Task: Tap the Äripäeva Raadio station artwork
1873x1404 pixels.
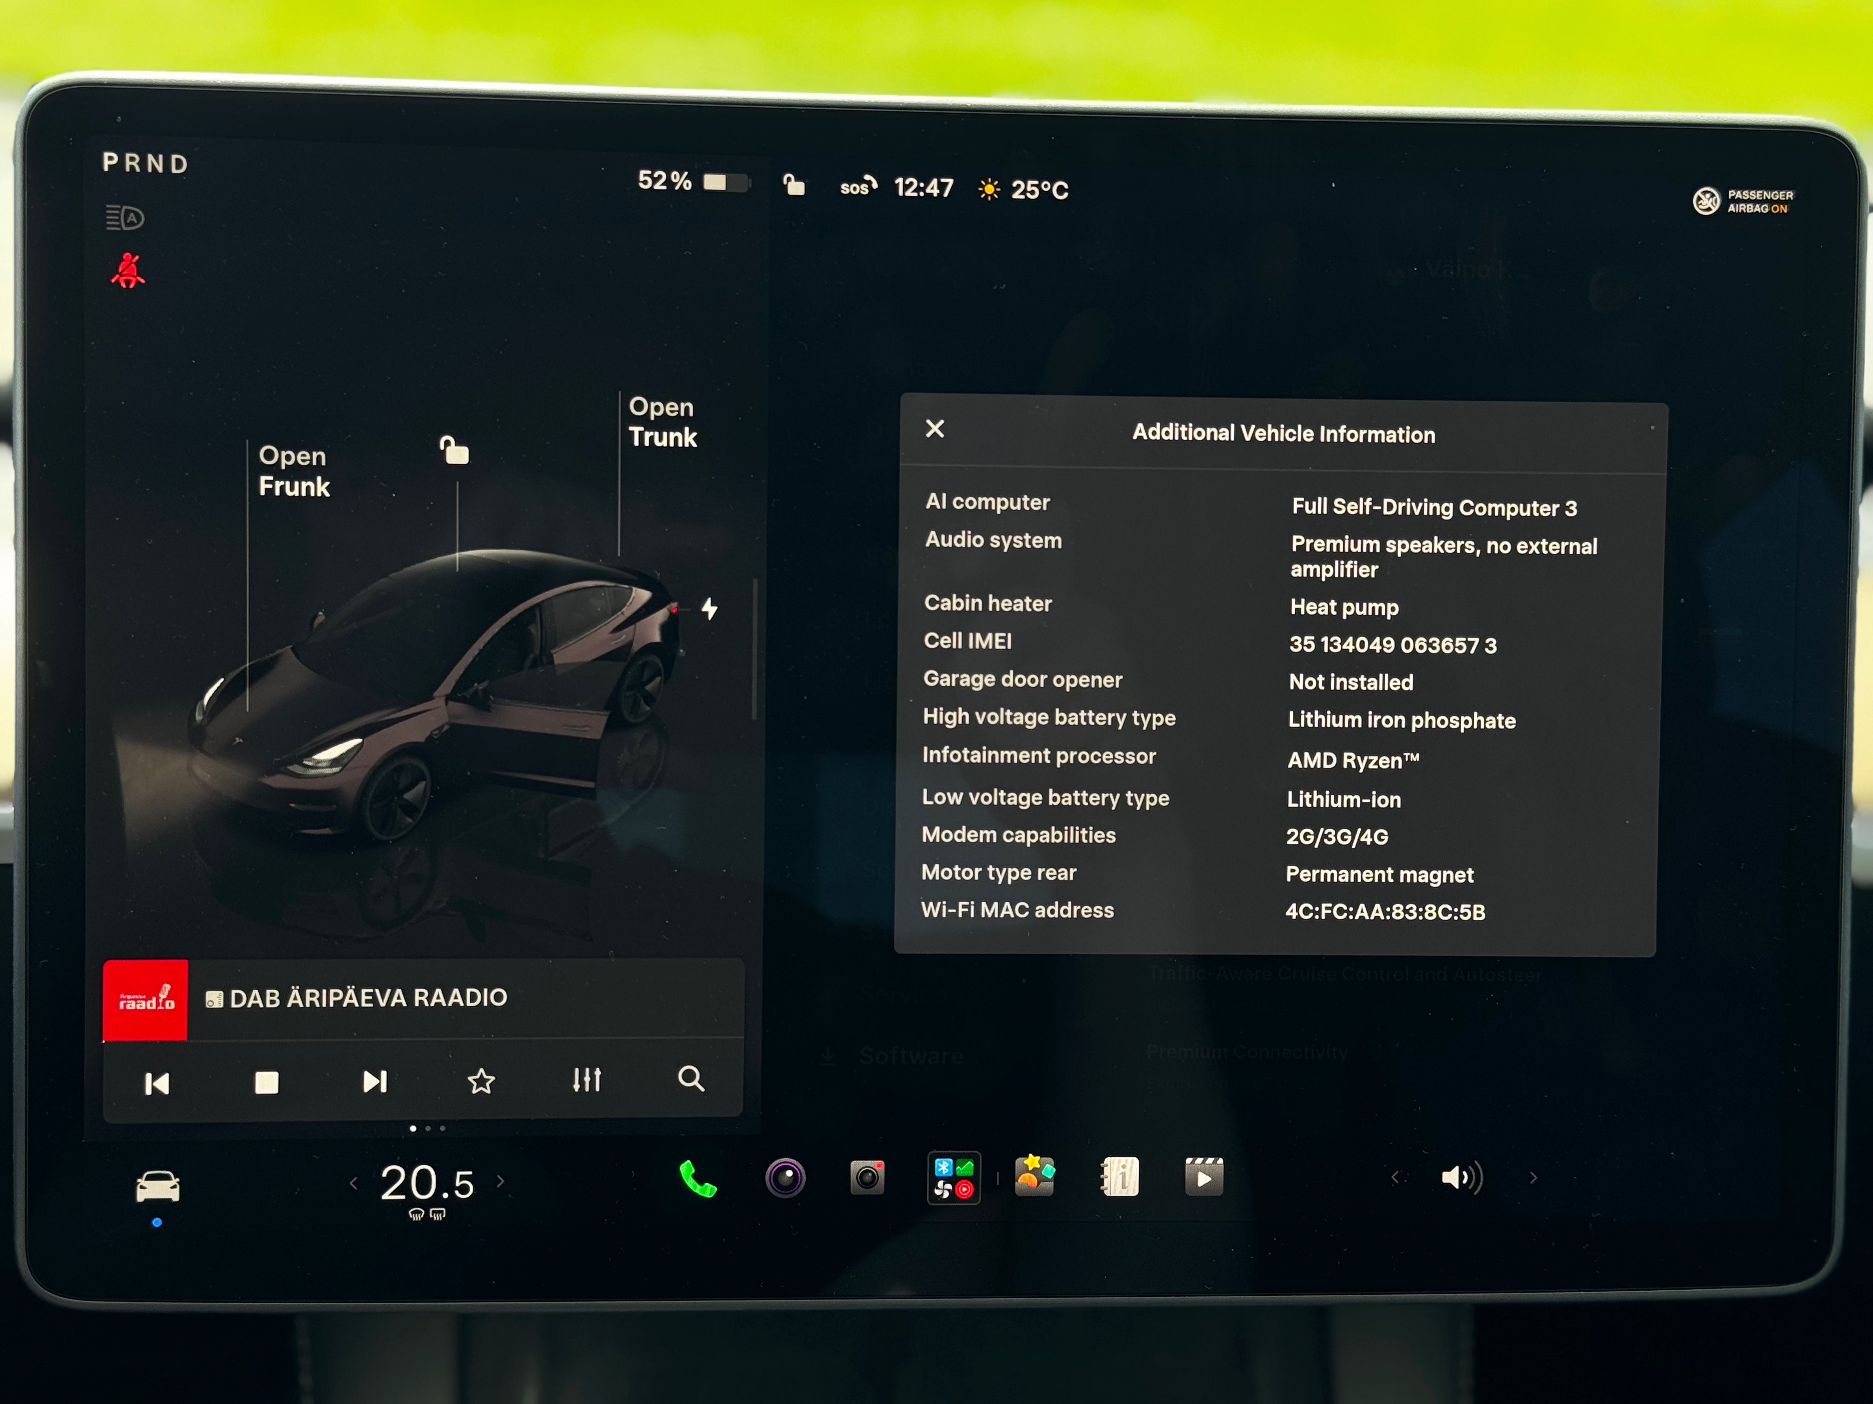Action: click(x=145, y=1000)
